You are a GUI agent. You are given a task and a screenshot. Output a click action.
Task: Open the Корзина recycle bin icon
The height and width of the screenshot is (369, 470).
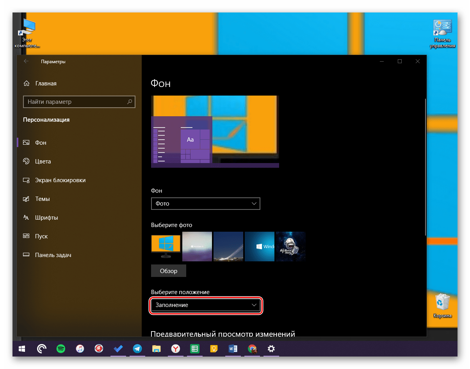click(442, 306)
